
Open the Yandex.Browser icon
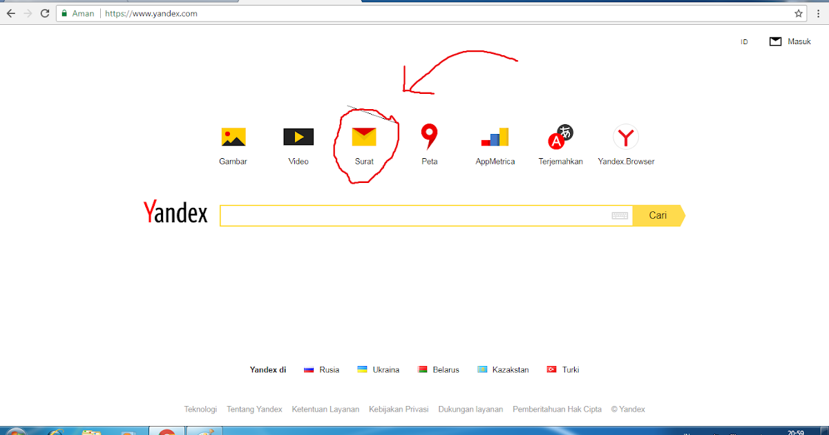point(625,137)
